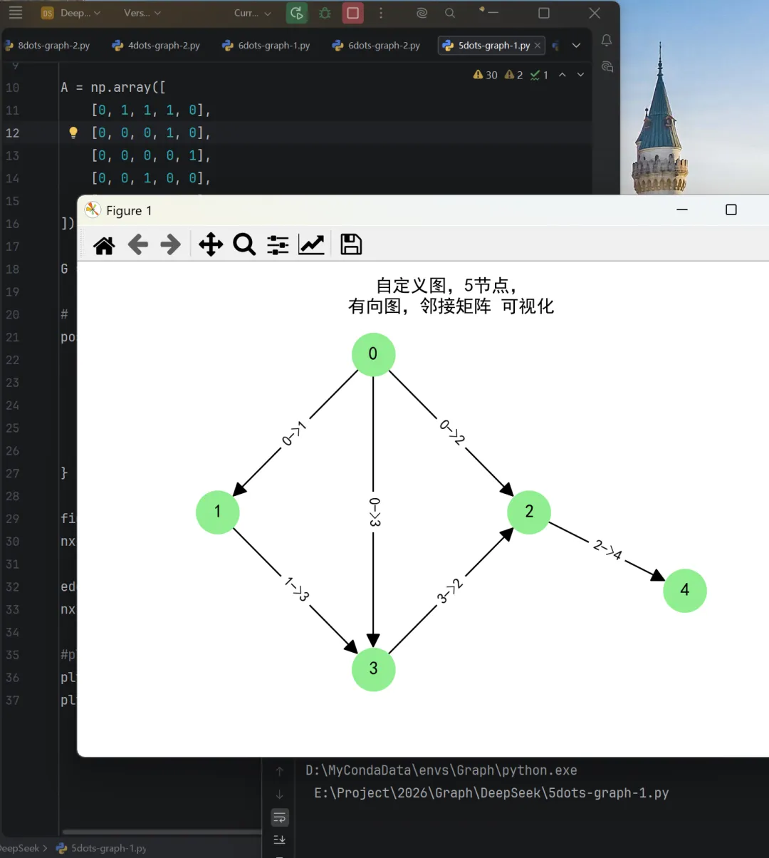Toggle the Pan tool in Figure 1
769x858 pixels.
pyautogui.click(x=211, y=245)
